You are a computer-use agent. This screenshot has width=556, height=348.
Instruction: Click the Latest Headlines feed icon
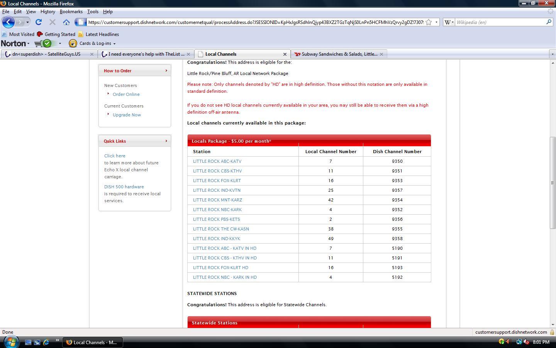click(x=81, y=34)
